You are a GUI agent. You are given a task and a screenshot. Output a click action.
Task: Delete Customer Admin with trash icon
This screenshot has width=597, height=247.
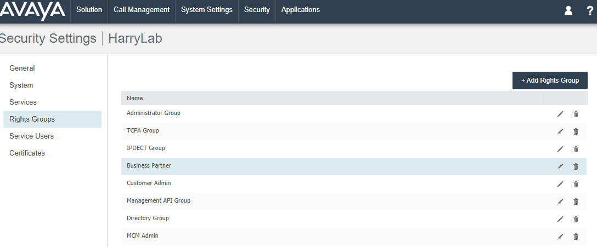click(x=576, y=184)
